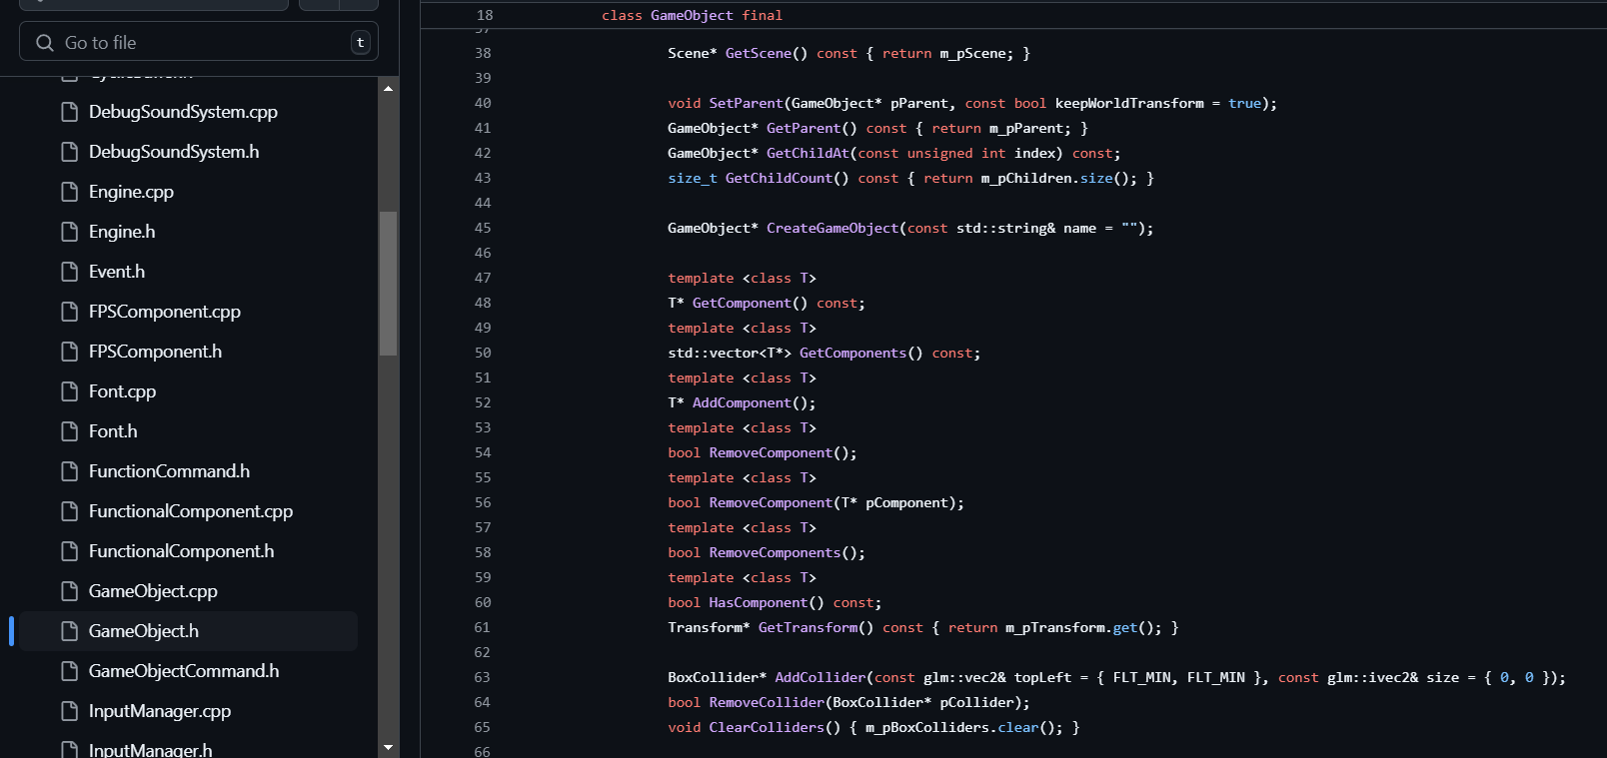Select GameObject.cpp in the sidebar
This screenshot has width=1607, height=758.
coord(153,591)
